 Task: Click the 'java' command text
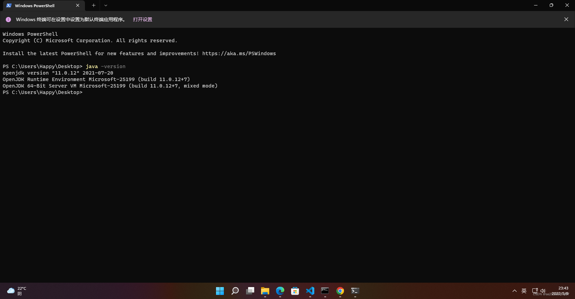pos(92,66)
